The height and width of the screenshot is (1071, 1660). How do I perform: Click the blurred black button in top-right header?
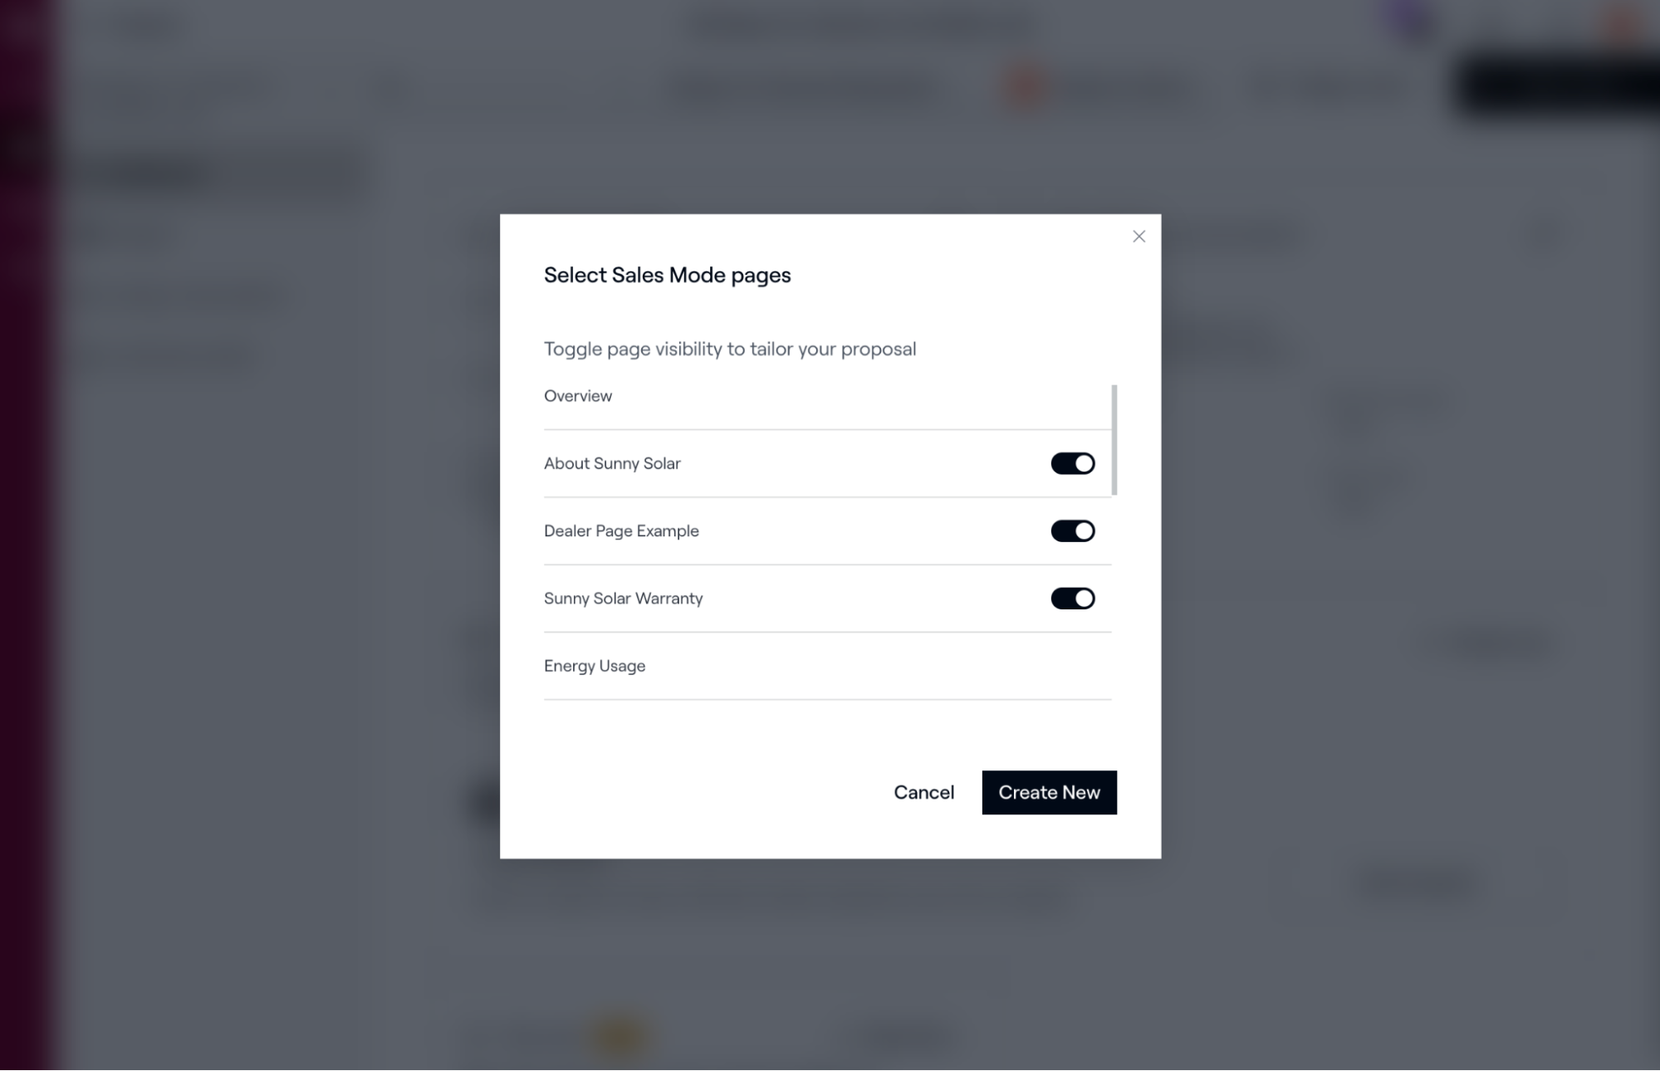(x=1557, y=86)
